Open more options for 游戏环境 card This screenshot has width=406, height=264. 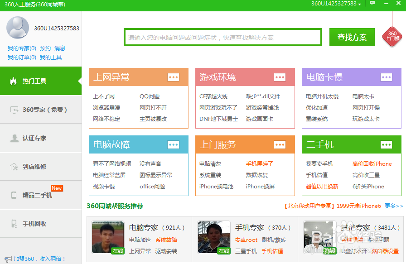(x=280, y=77)
